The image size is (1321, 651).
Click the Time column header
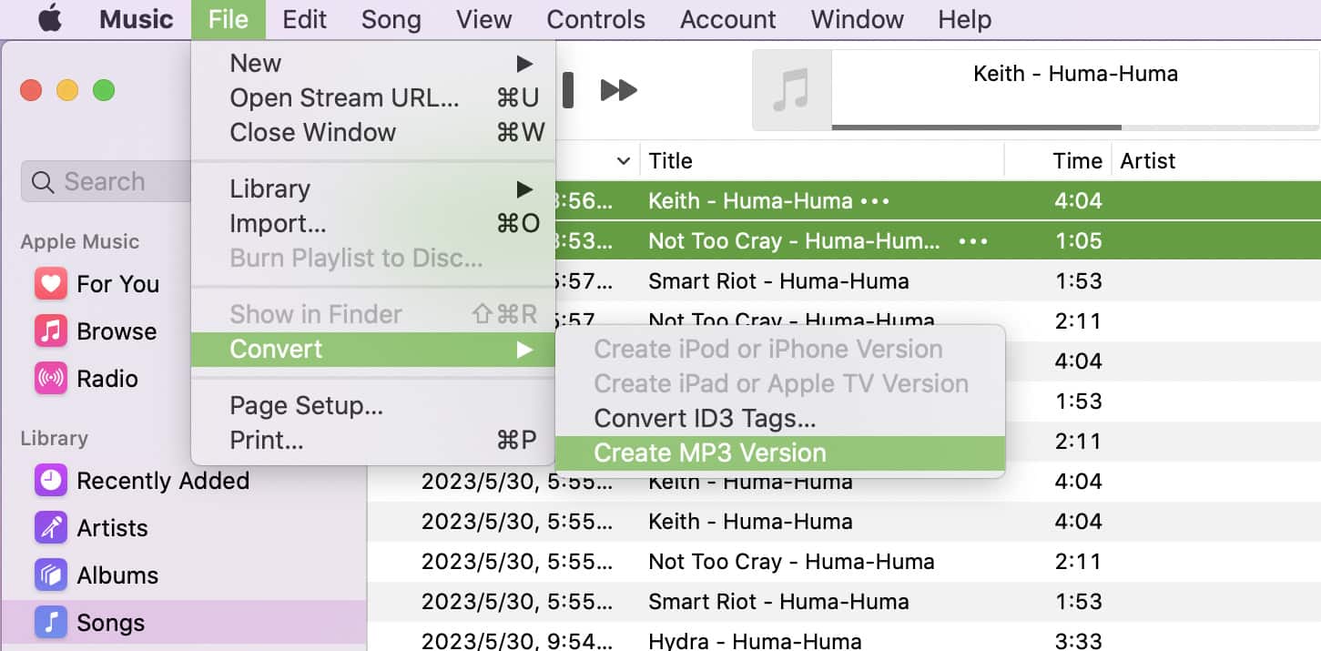(x=1077, y=161)
